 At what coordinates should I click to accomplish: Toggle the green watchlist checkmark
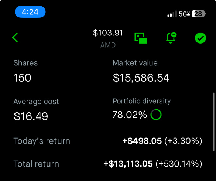click(200, 38)
